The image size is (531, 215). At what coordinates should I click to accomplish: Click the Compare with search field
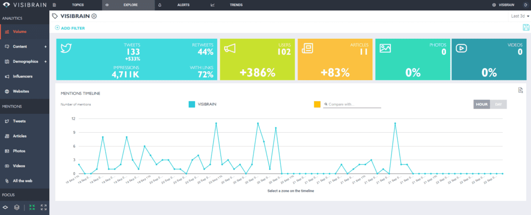[x=352, y=104]
